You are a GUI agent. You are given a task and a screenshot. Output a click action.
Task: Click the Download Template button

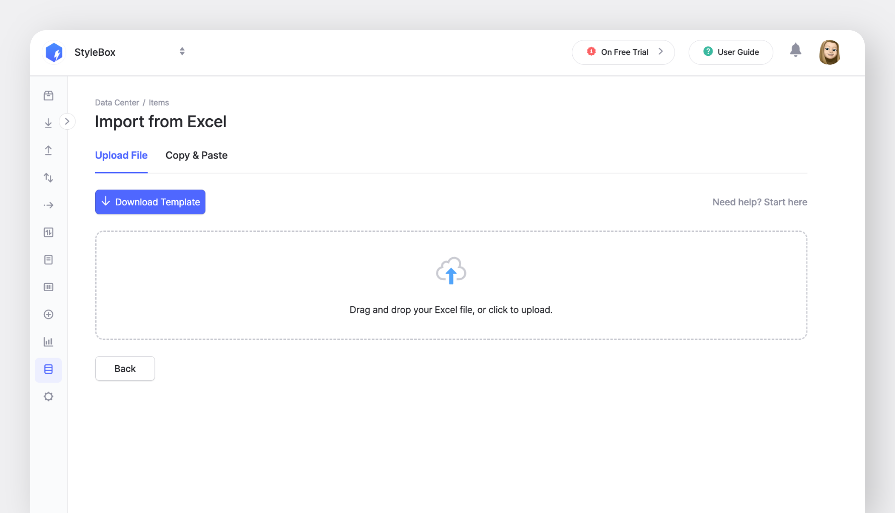[150, 202]
